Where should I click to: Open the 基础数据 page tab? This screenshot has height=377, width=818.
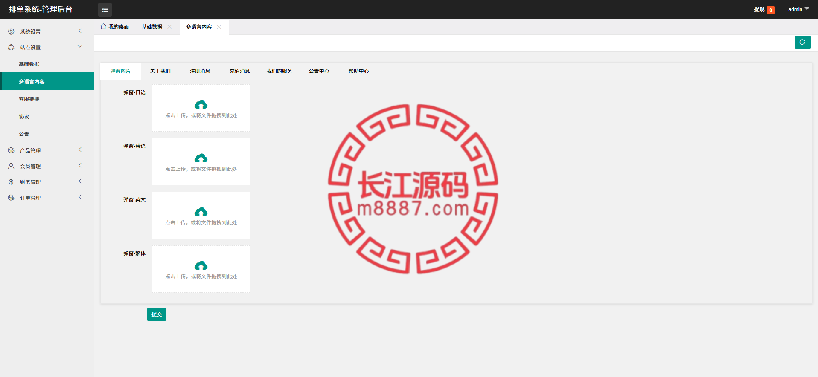click(152, 26)
